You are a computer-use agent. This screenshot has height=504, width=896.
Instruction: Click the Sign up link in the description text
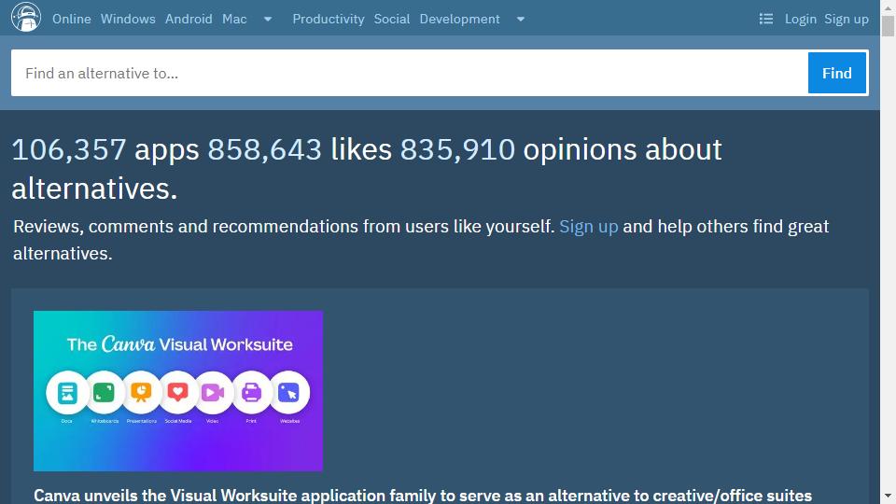tap(589, 226)
